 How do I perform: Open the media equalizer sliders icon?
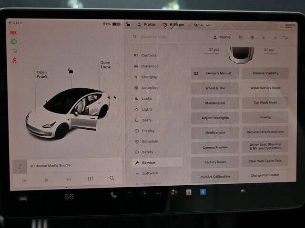pos(90,179)
